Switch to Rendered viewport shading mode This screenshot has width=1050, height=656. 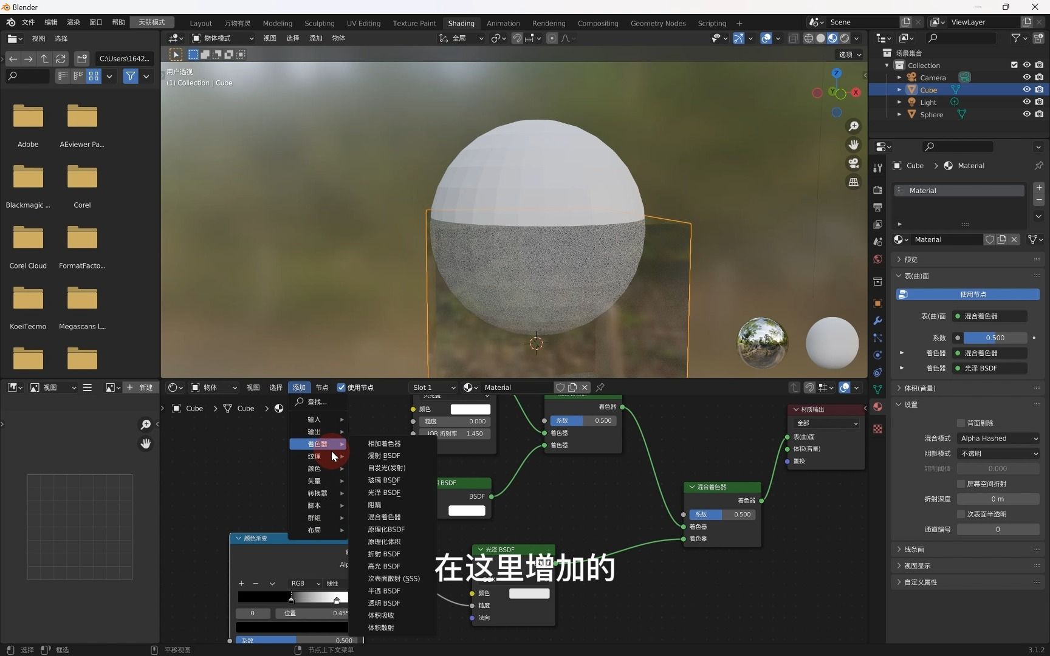[844, 38]
